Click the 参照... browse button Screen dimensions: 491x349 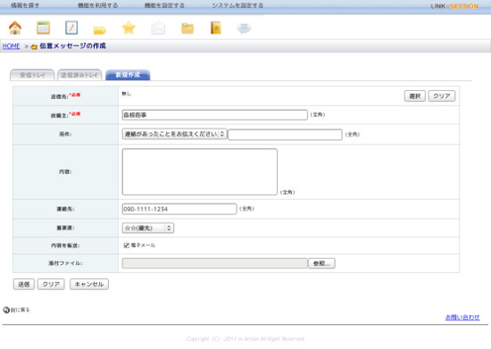click(321, 263)
